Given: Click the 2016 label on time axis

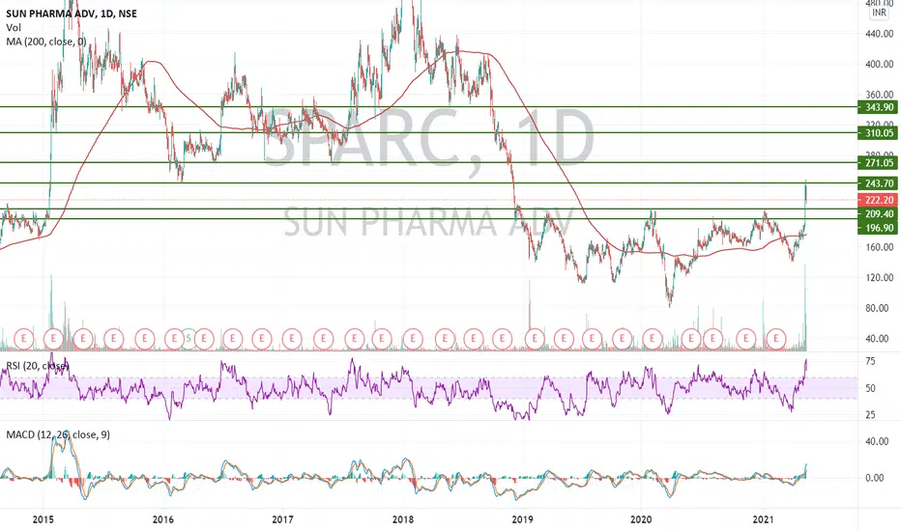Looking at the screenshot, I should [163, 519].
